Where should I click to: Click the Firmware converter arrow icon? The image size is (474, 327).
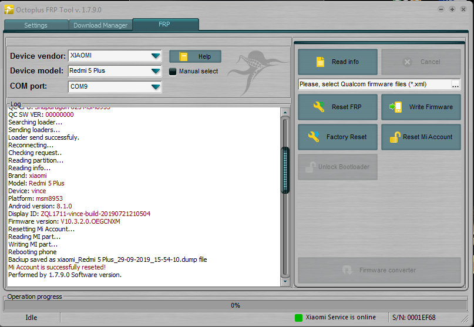click(x=347, y=270)
